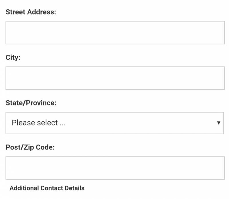
Task: Click the word 'Contact' in the section heading
Action: (x=52, y=188)
